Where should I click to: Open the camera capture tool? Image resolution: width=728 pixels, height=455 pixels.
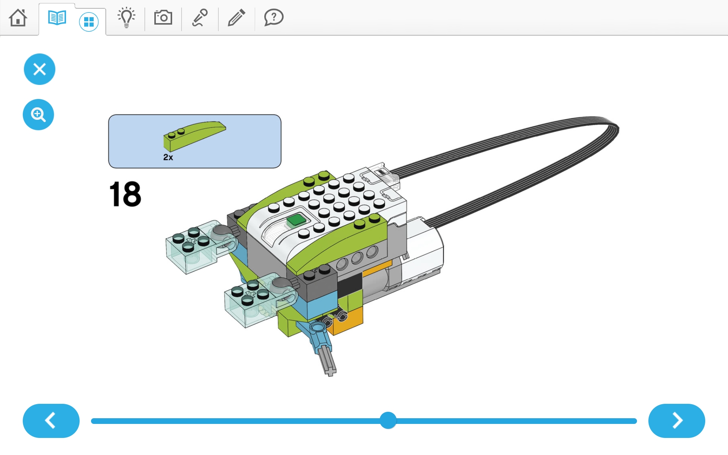pos(163,17)
